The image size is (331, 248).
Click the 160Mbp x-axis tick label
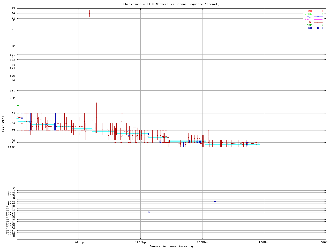(x=79, y=242)
